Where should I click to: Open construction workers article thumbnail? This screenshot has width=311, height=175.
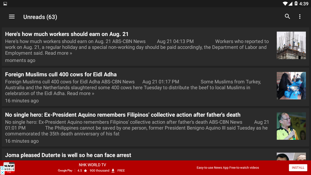point(291,45)
